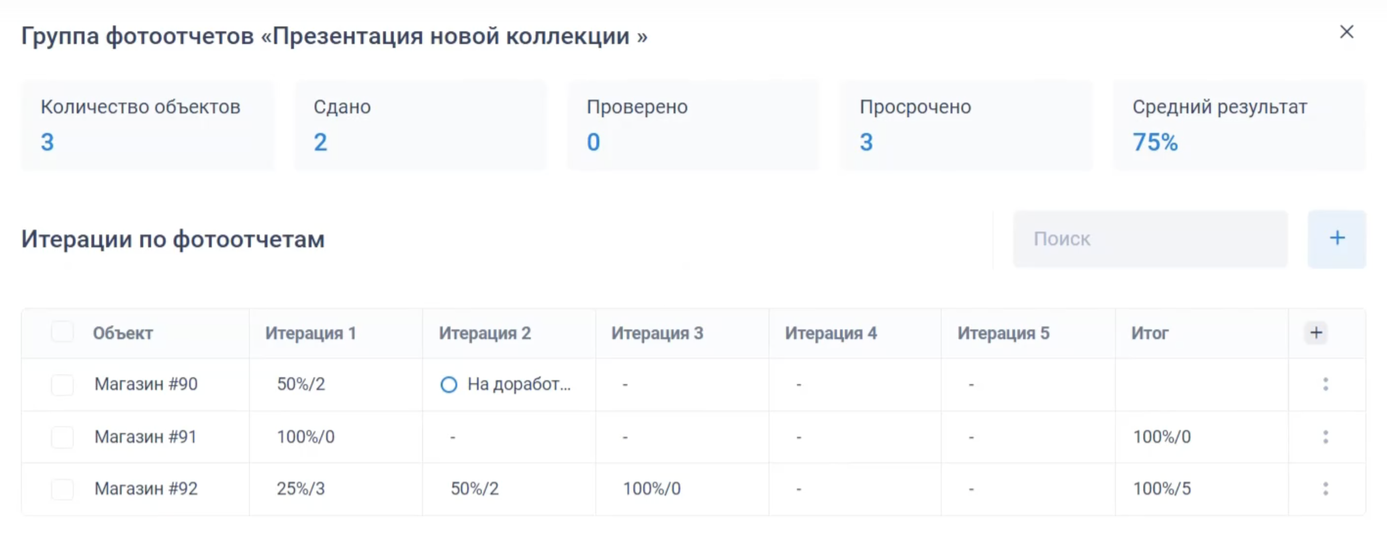
Task: Select the Магазин #92 row checkbox
Action: click(x=63, y=489)
